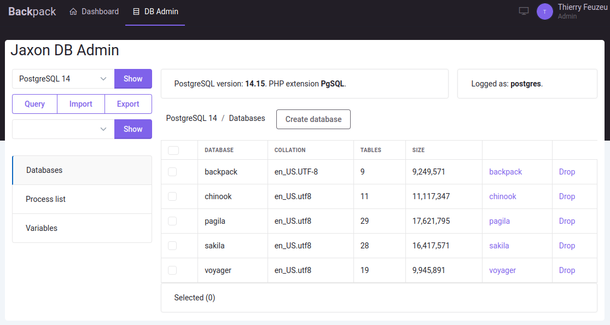The image size is (610, 325).
Task: Click Show next to empty database selector
Action: 133,129
